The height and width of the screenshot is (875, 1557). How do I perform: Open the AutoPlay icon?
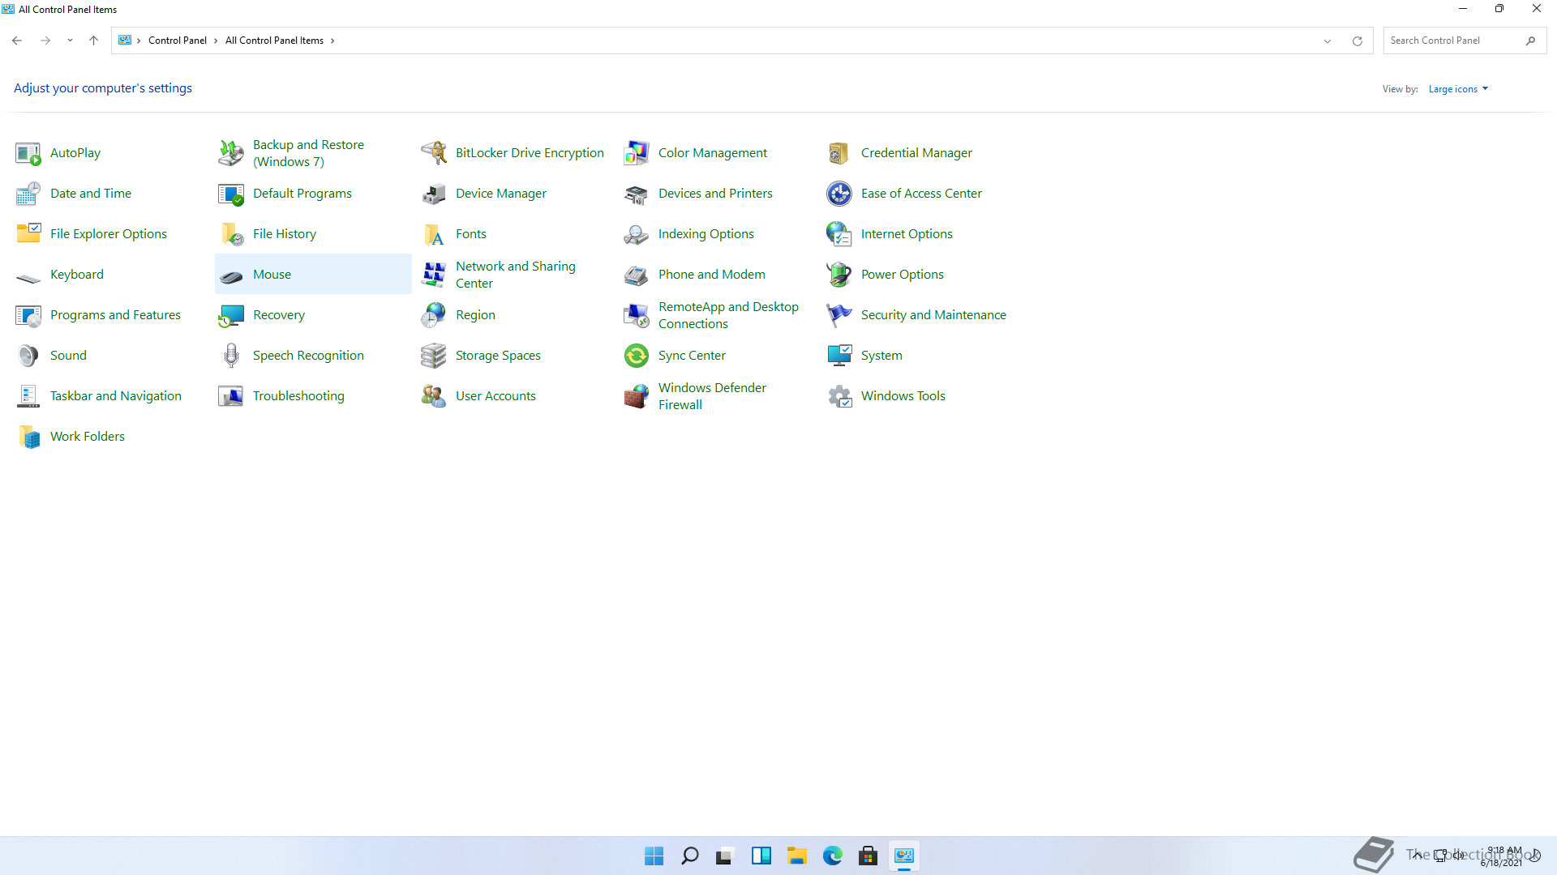click(x=28, y=153)
